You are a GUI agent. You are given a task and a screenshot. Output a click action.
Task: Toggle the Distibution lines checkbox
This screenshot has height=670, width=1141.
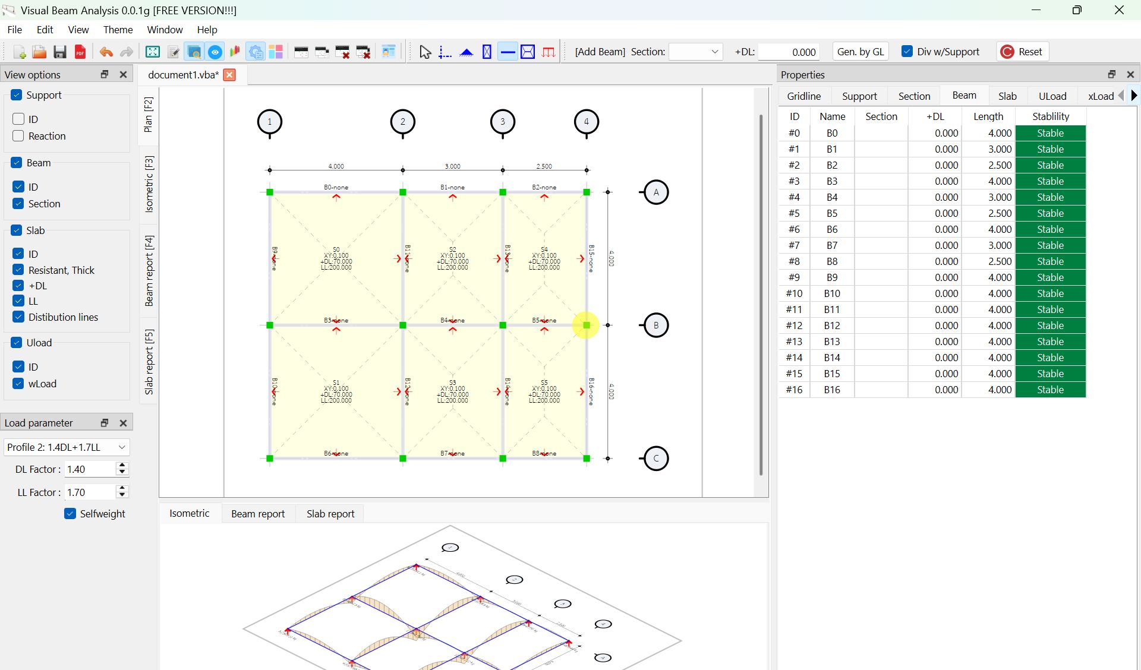click(x=18, y=317)
